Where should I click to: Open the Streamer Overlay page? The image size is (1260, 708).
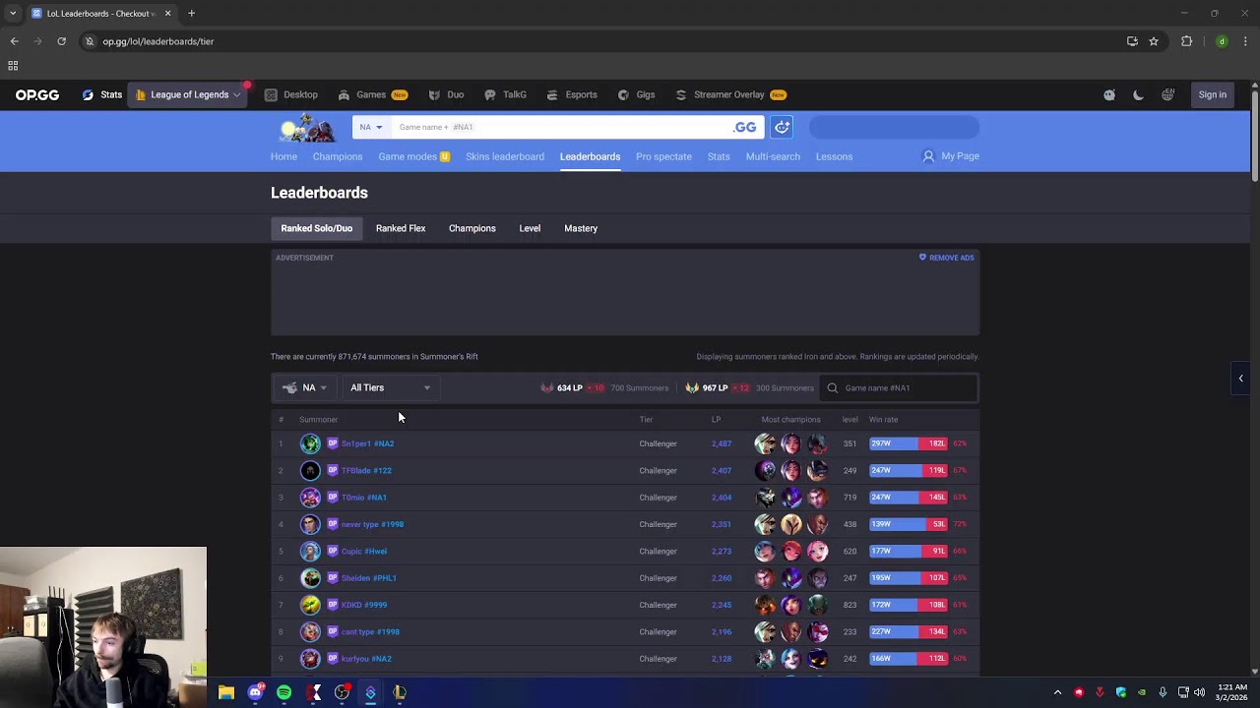point(730,94)
